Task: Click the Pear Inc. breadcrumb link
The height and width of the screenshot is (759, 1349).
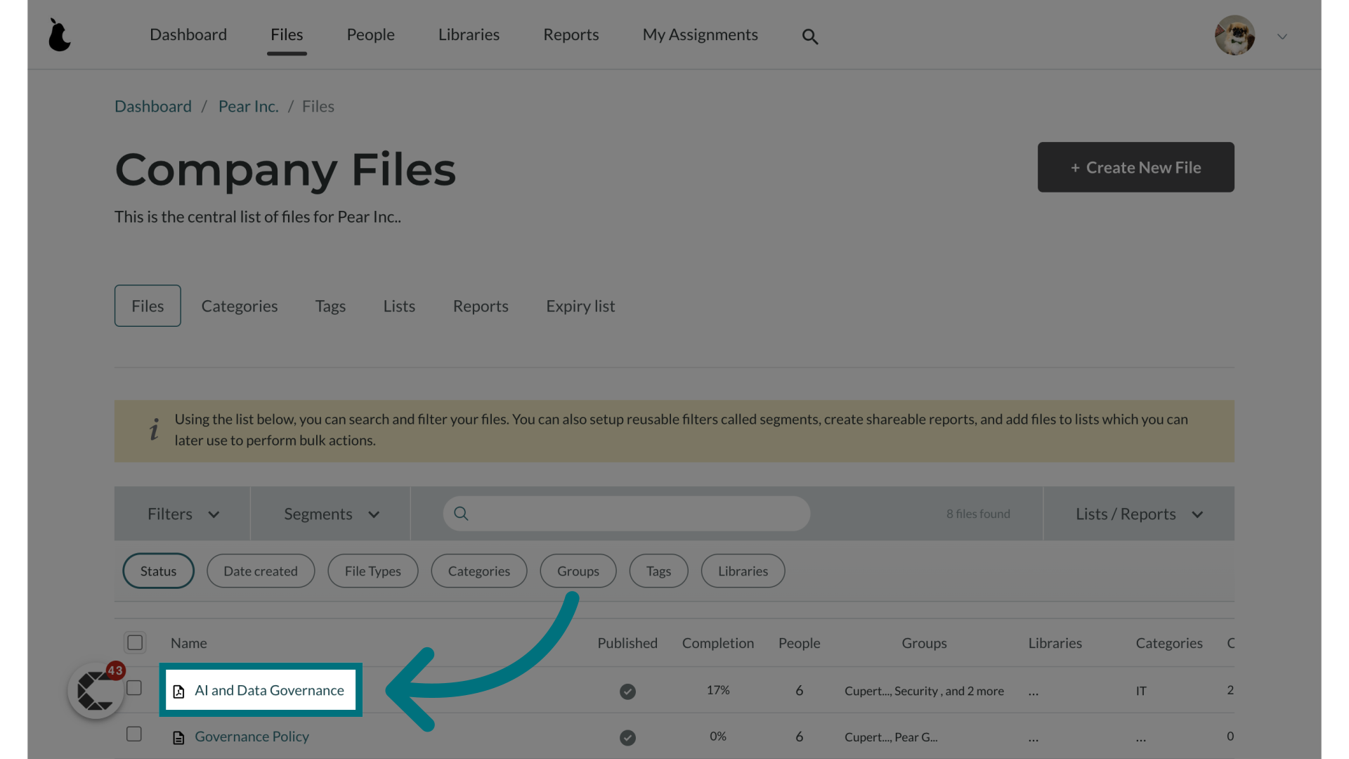Action: coord(248,105)
